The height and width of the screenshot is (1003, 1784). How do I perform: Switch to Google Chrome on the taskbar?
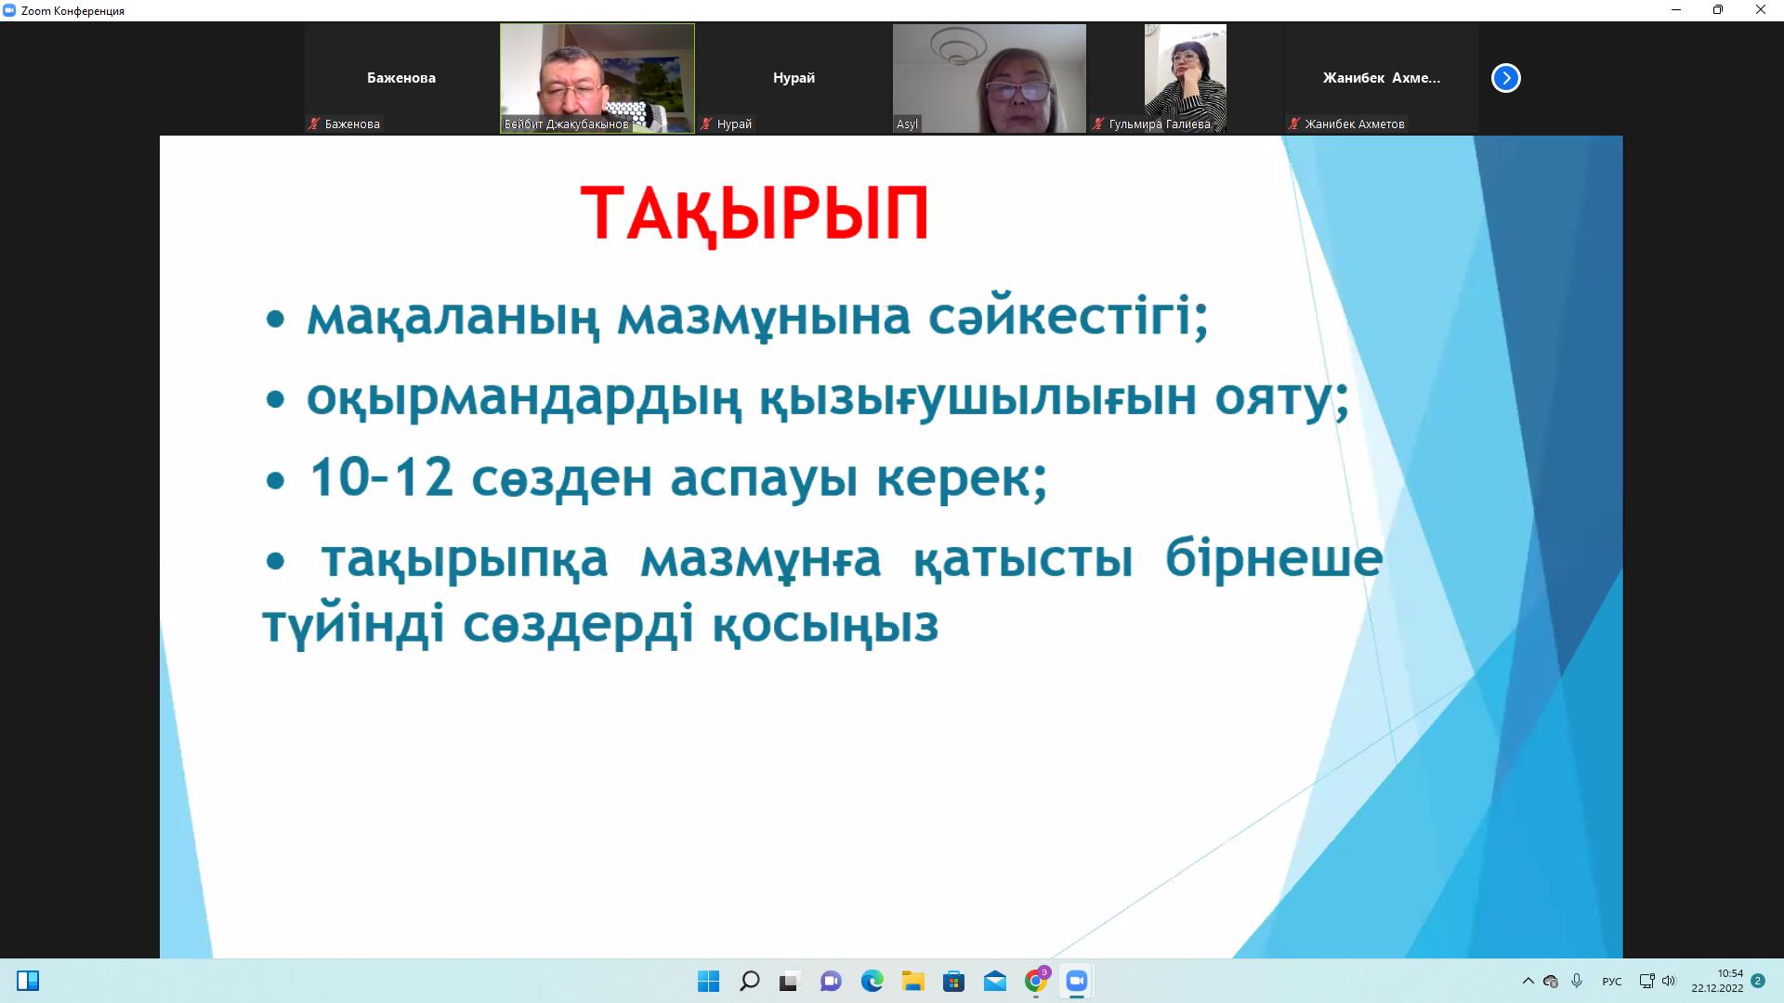1035,981
